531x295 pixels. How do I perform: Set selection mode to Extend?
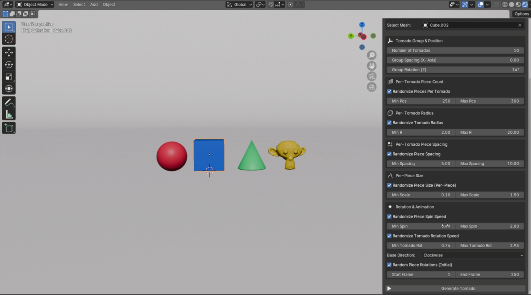click(12, 14)
